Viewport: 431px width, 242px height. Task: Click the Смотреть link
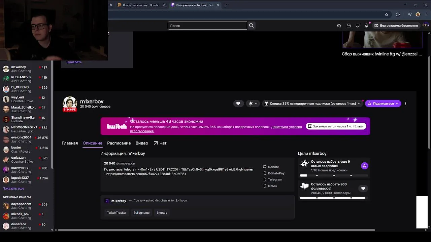[x=74, y=62]
